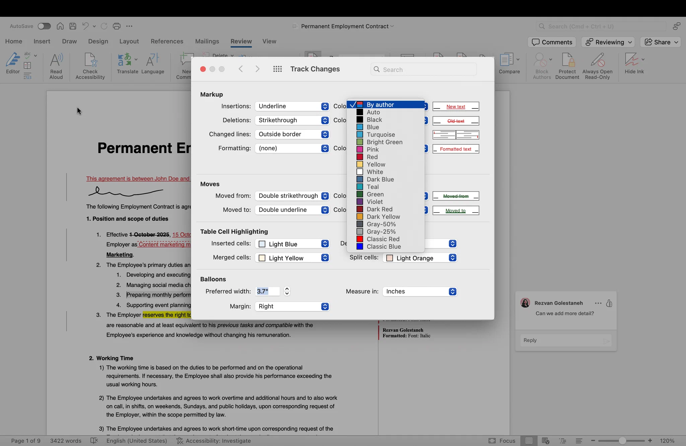
Task: Click the Search field in Track Changes
Action: (x=424, y=69)
